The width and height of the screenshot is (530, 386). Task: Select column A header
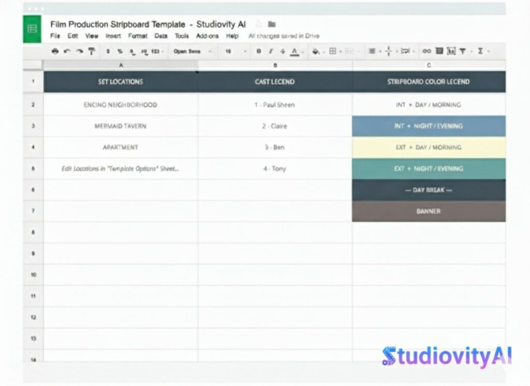(x=121, y=65)
